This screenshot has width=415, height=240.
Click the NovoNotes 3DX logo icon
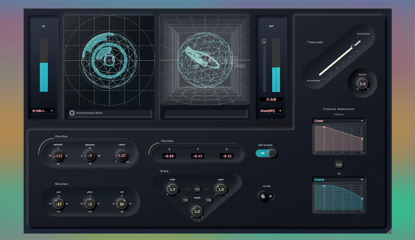pos(72,113)
